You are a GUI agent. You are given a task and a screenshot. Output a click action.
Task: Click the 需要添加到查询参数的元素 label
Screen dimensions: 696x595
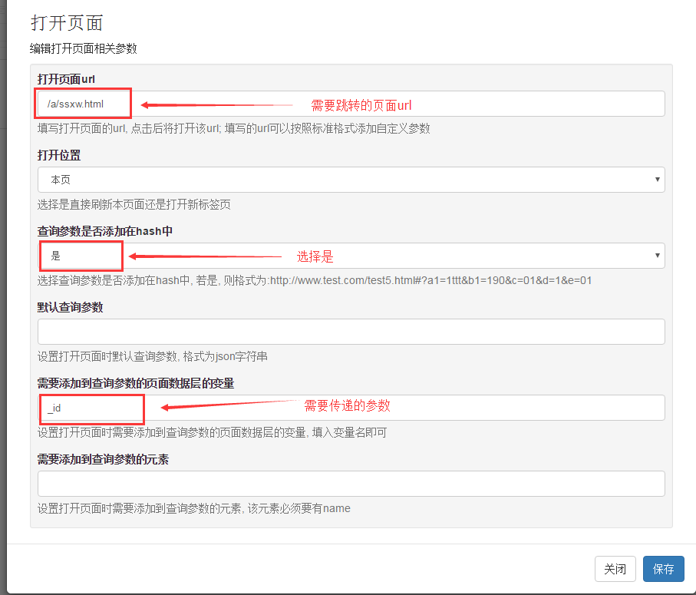pyautogui.click(x=103, y=458)
